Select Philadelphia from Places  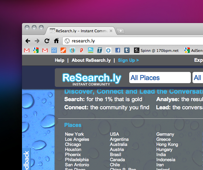point(77,159)
